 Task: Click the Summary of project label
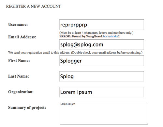click(27, 108)
